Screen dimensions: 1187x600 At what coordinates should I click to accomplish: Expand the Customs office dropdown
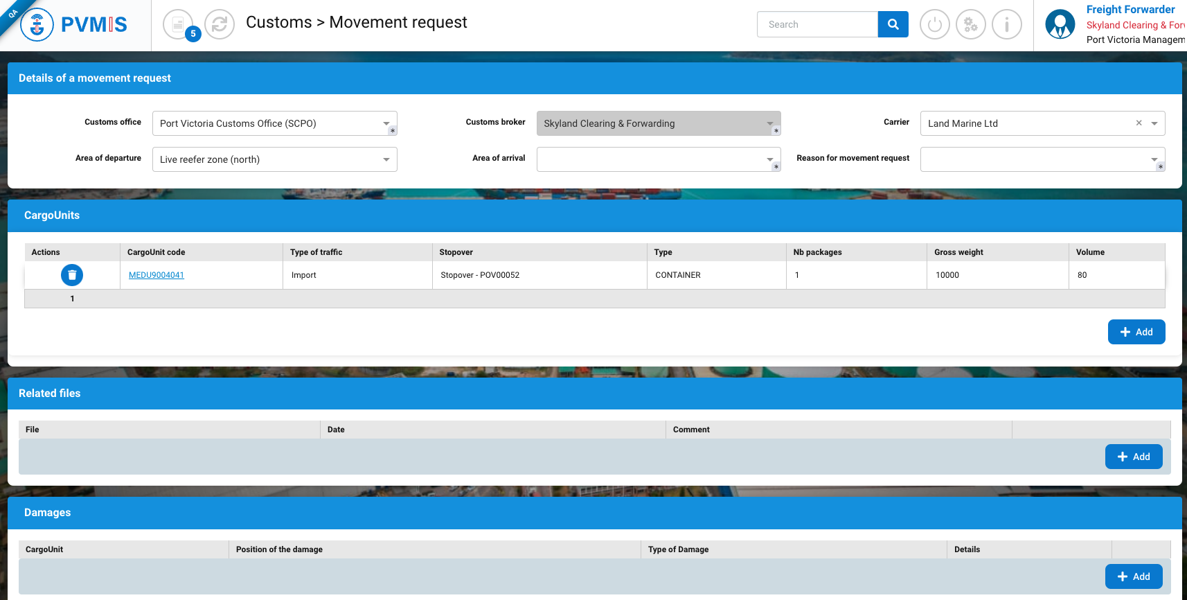pos(386,123)
